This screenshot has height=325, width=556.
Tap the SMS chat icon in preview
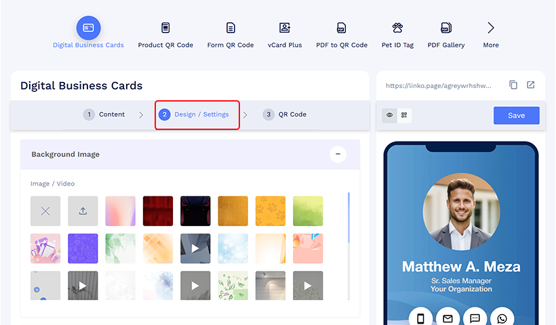(x=475, y=318)
